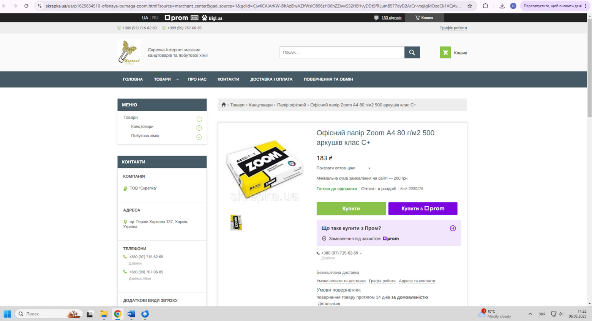Click the home icon in breadcrumbs
Screen dimensions: 592x321
224,105
